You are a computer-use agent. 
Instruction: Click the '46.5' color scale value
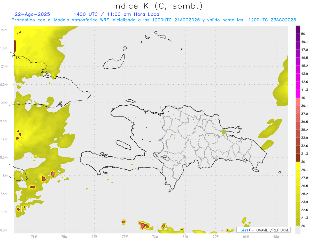point(305,58)
